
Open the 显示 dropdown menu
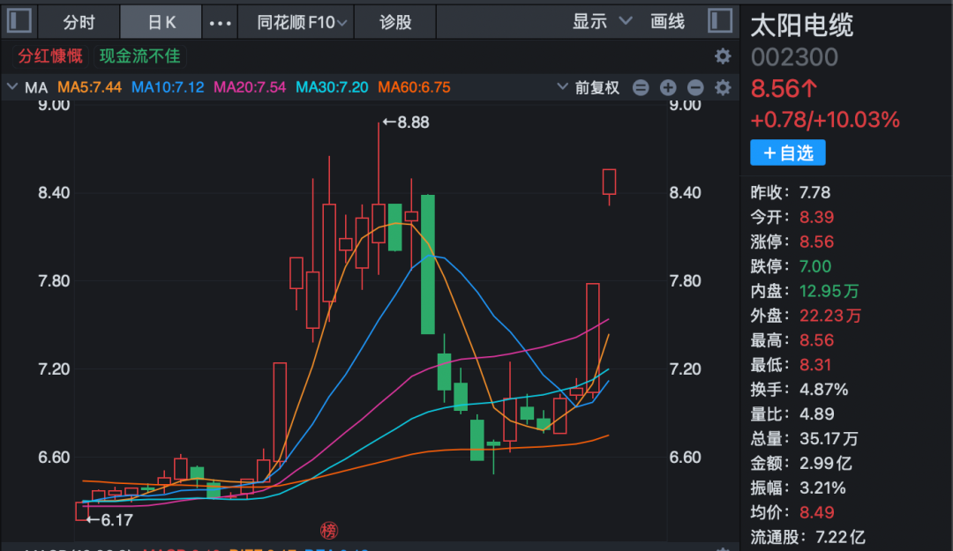pos(603,22)
